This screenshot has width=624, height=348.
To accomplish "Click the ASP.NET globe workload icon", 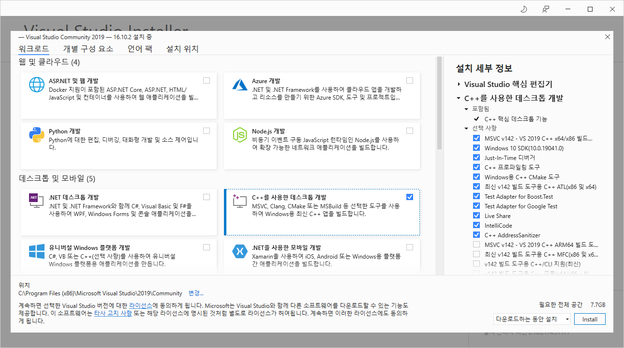I will coord(37,85).
